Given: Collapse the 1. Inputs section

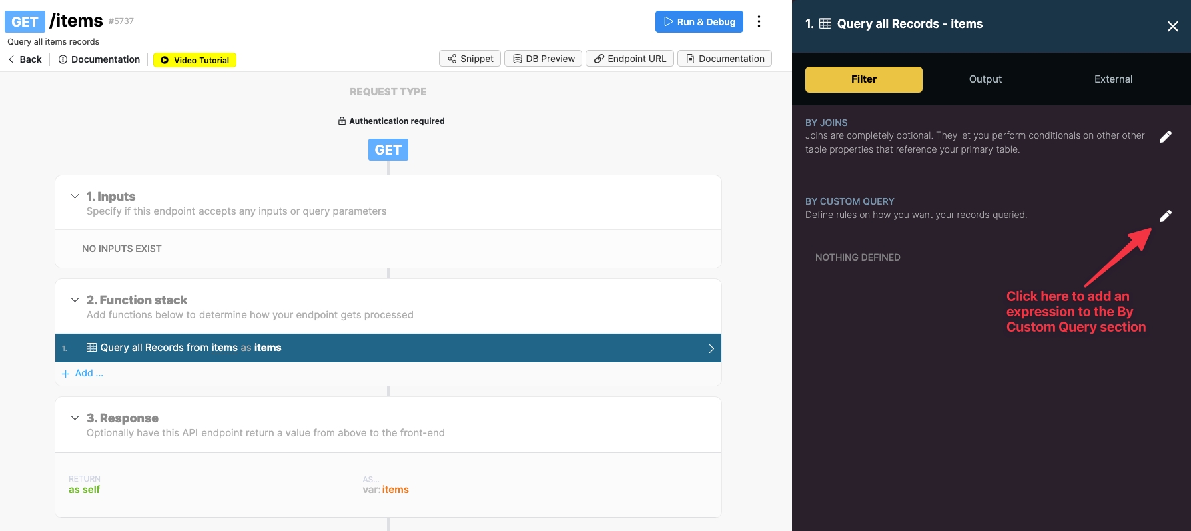Looking at the screenshot, I should coord(75,197).
